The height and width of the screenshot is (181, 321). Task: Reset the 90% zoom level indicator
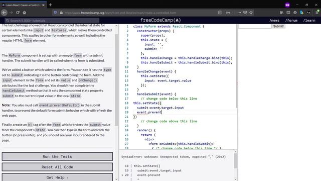[228, 13]
